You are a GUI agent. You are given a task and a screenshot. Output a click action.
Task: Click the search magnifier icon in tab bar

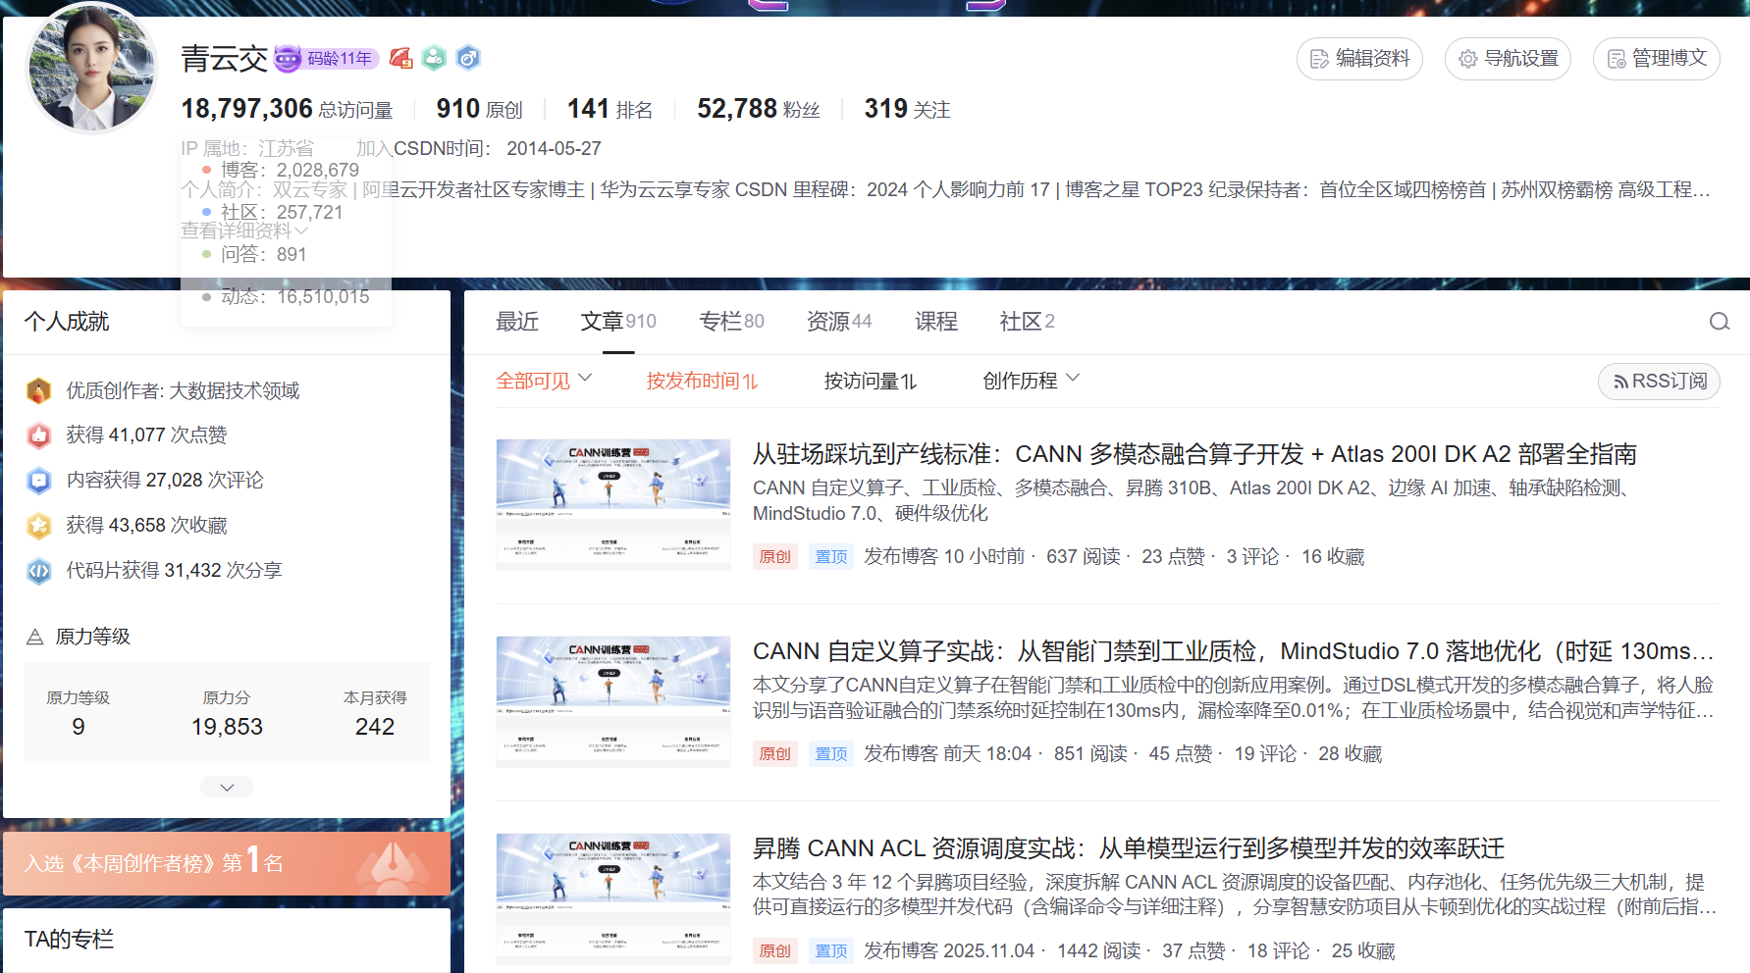click(1720, 322)
